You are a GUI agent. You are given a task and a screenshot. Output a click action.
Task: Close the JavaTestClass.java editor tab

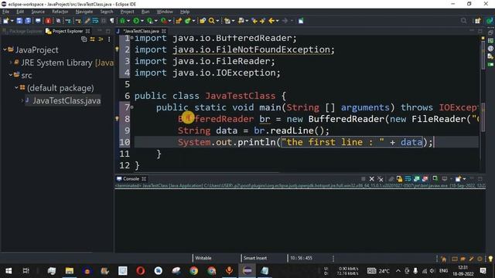point(164,31)
